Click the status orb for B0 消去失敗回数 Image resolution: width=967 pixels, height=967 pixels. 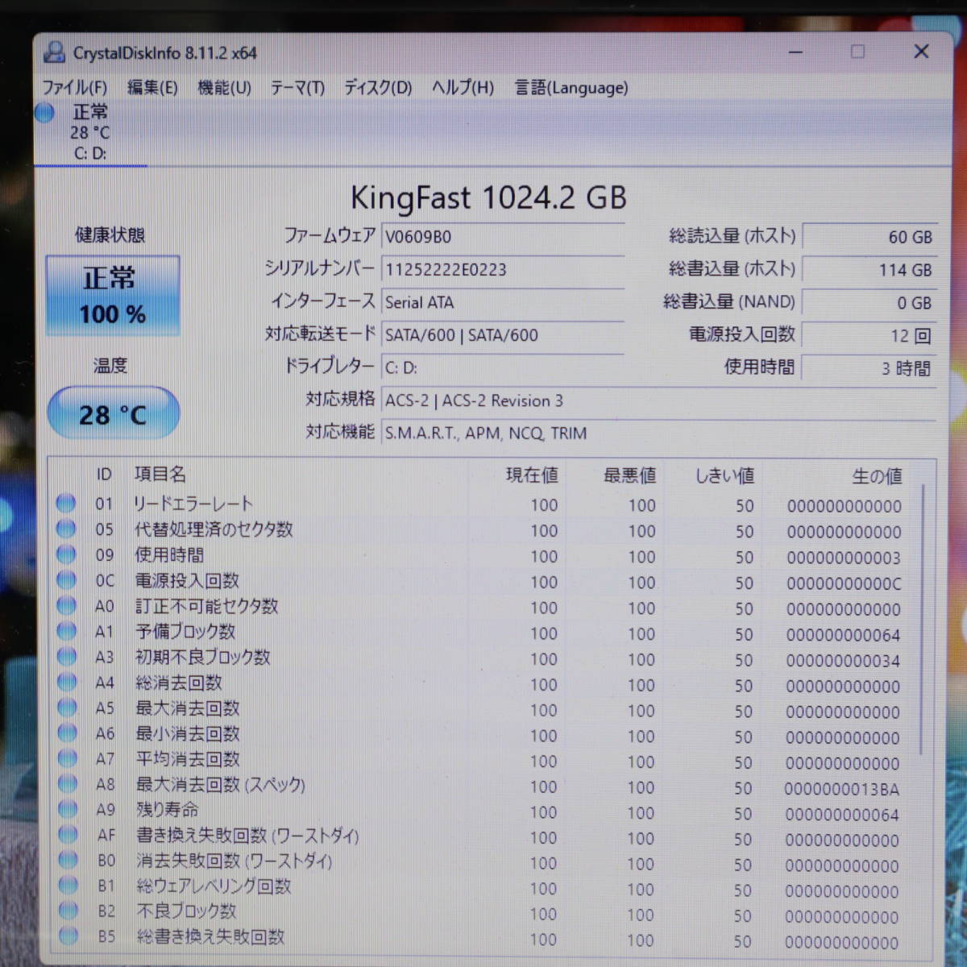(x=68, y=860)
